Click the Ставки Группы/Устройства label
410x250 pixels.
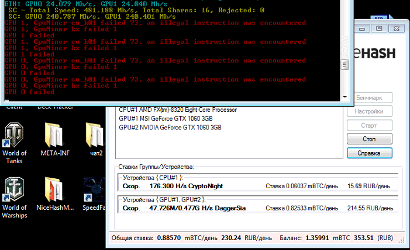pos(156,167)
